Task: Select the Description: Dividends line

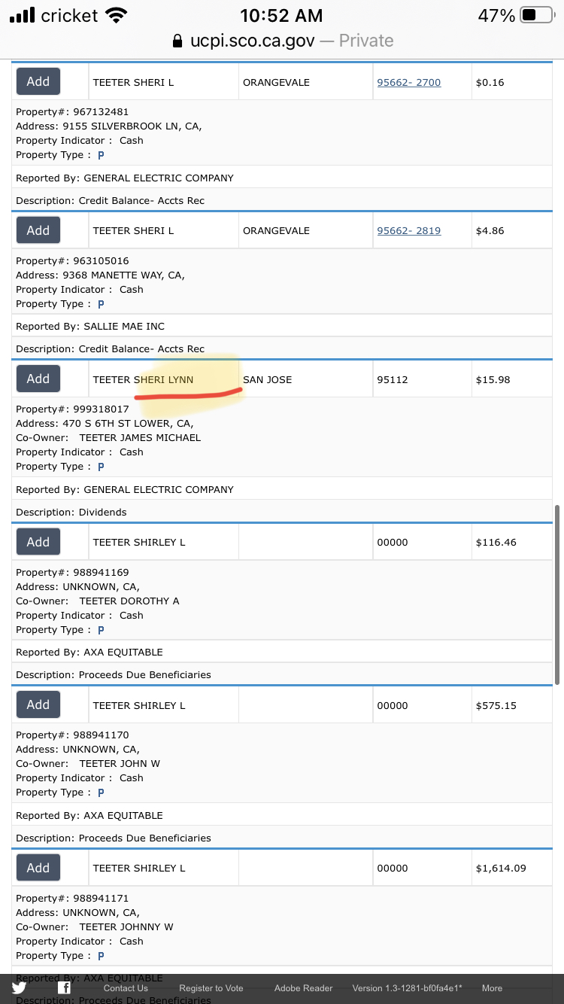Action: click(71, 512)
